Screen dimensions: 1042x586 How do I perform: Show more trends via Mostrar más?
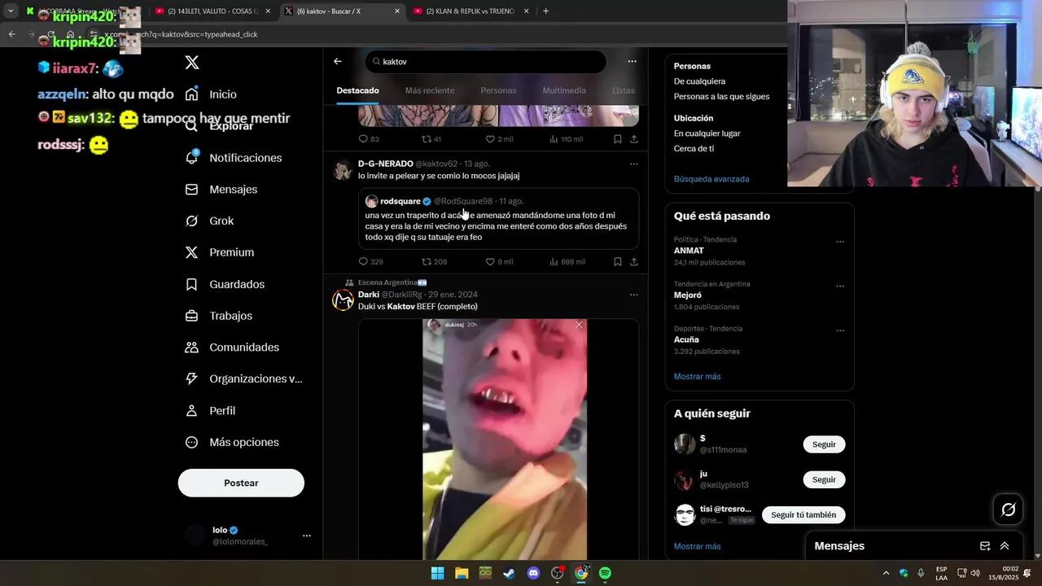coord(697,377)
